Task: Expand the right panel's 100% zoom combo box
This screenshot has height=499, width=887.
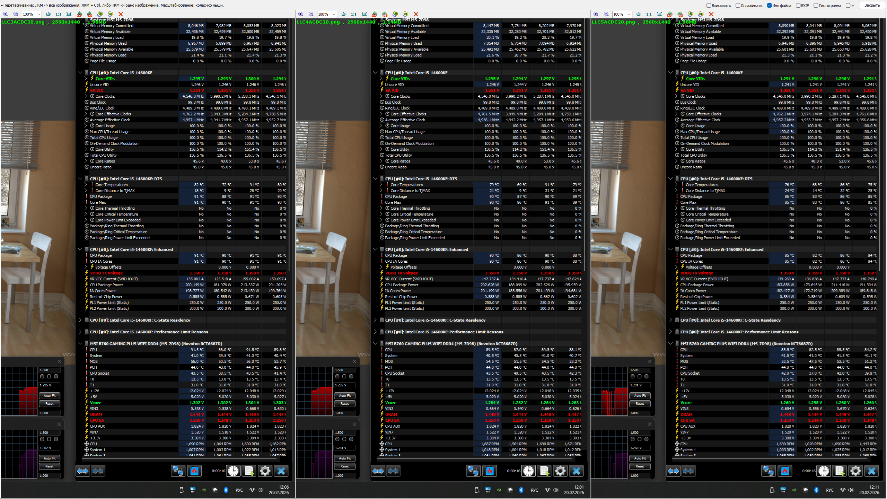Action: point(629,14)
